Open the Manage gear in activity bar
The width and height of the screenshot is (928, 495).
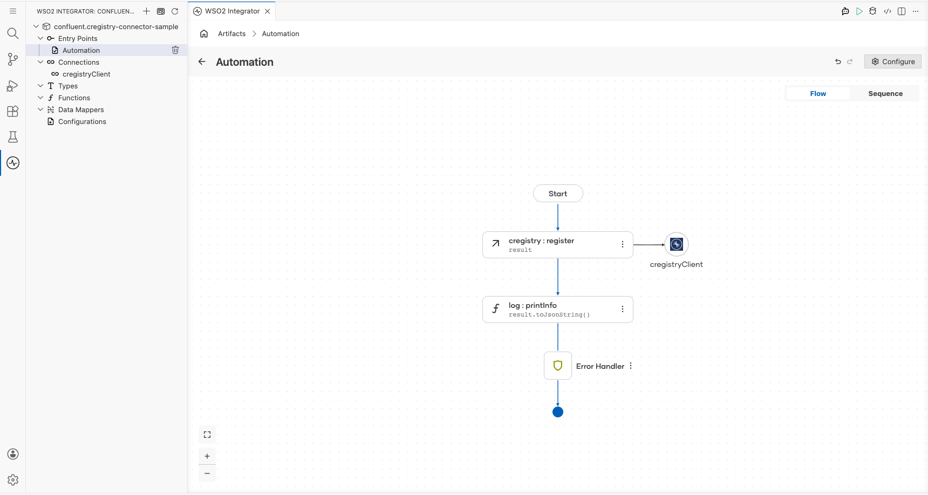click(13, 480)
